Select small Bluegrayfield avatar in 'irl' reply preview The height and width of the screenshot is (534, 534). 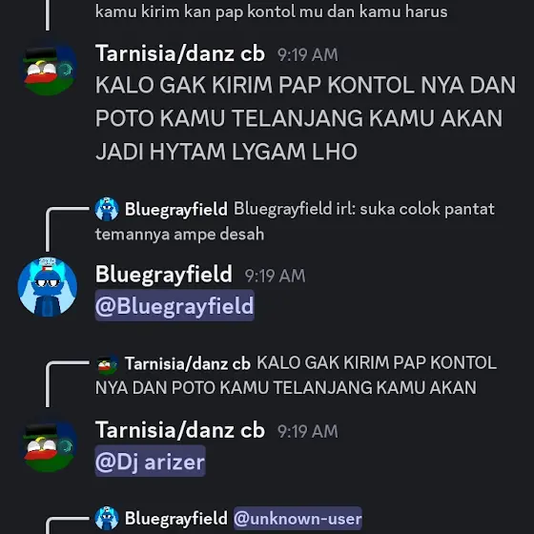point(107,209)
